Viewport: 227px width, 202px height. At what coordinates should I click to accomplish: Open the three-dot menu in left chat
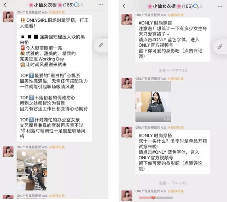(x=101, y=5)
